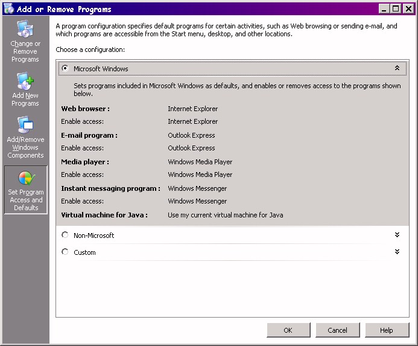Click the Microsoft Windows label
Screen dimensions: 418x346
101,69
